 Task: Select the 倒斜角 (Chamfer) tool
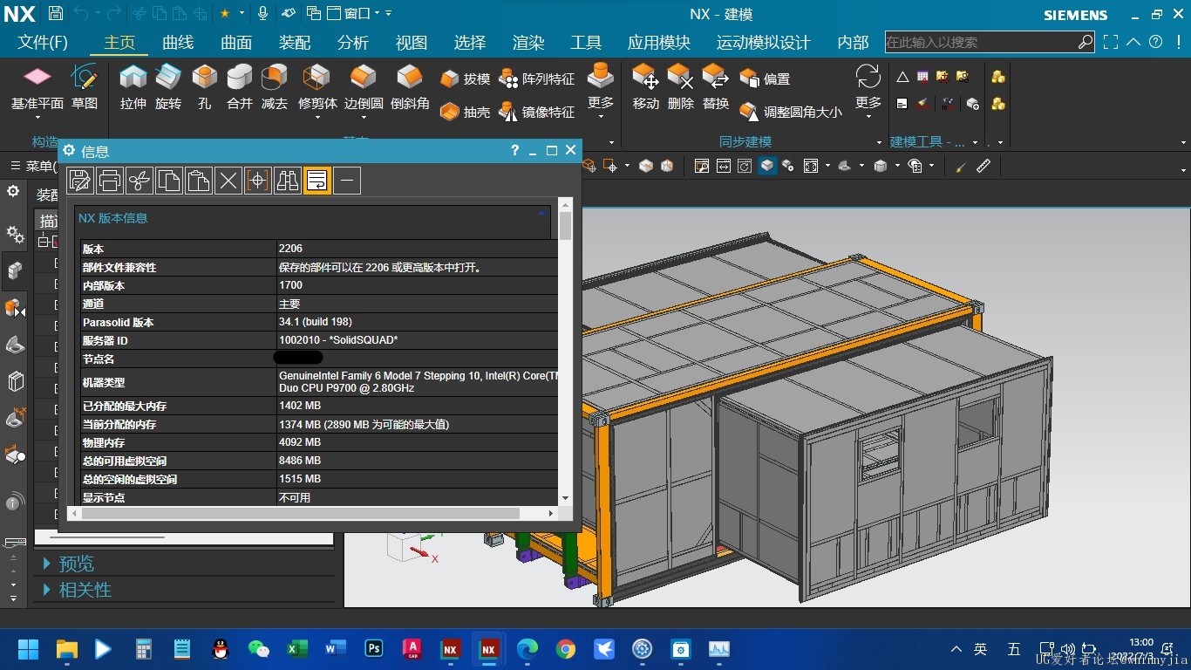(x=410, y=87)
